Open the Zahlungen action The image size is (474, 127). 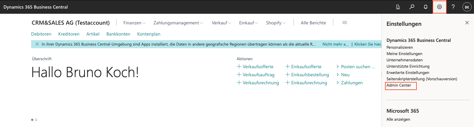pos(352,83)
